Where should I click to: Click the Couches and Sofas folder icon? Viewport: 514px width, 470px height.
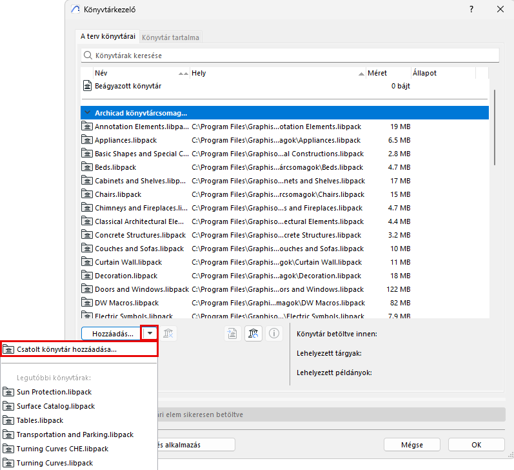click(87, 249)
